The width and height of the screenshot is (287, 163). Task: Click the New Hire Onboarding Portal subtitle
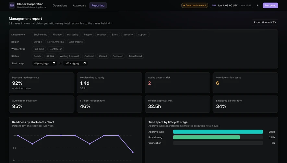(x=32, y=7)
